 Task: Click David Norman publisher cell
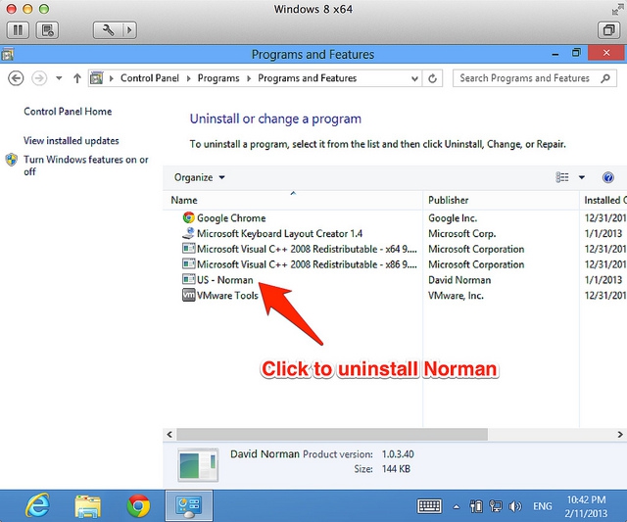pos(459,280)
